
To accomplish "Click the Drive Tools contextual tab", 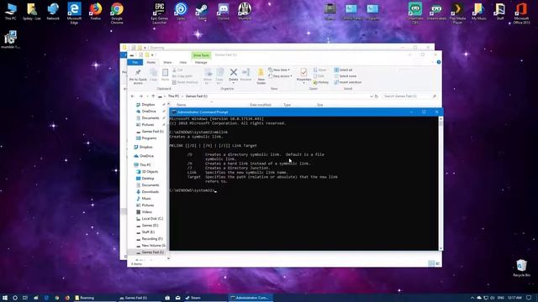I will (201, 55).
